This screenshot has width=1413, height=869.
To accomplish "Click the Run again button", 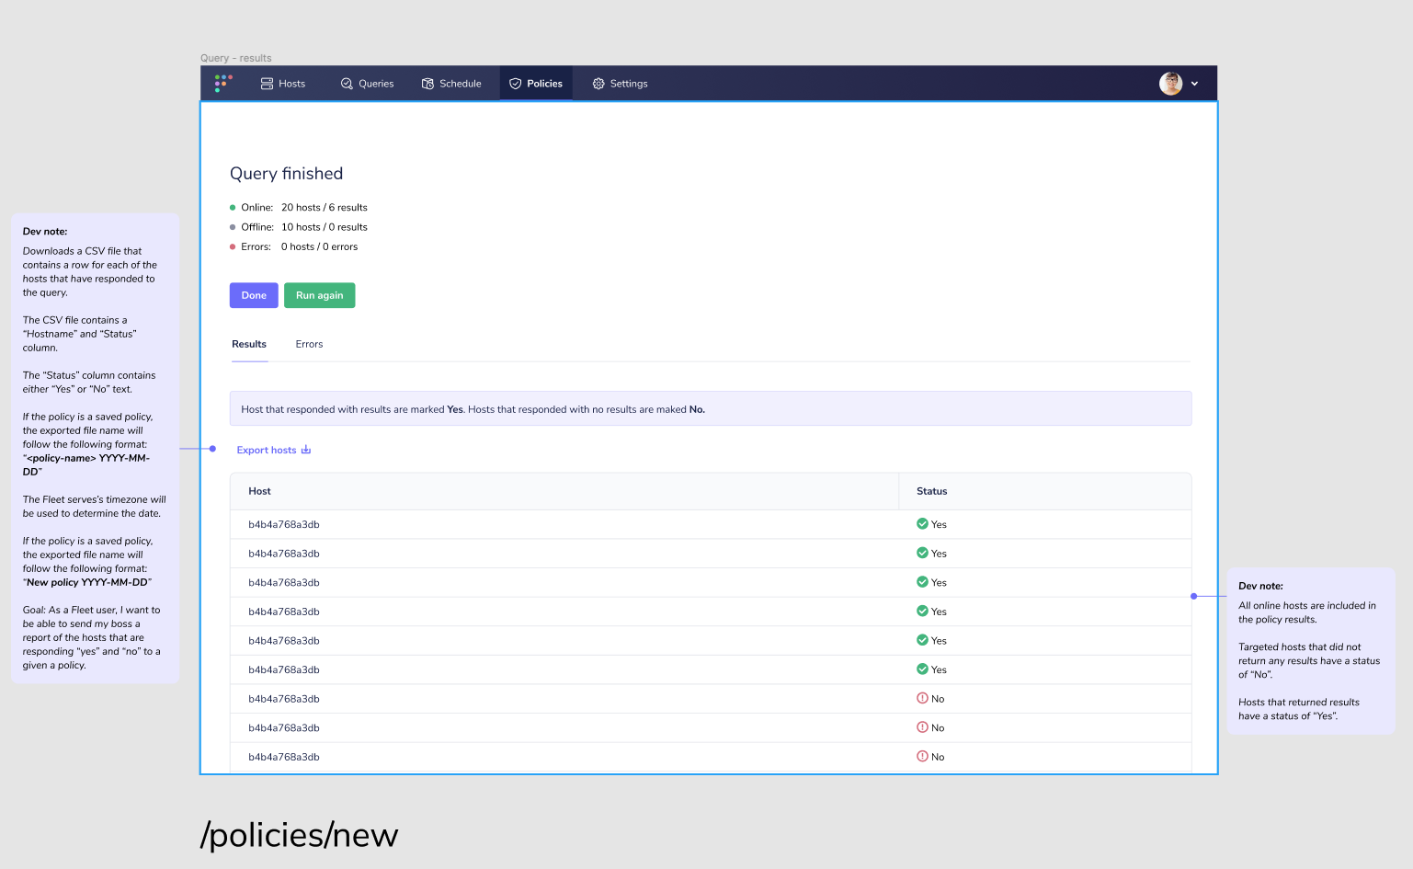I will (x=319, y=295).
